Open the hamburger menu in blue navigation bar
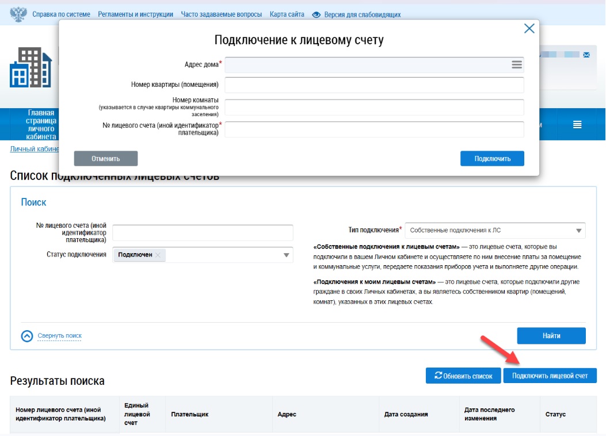The height and width of the screenshot is (436, 606). (577, 124)
